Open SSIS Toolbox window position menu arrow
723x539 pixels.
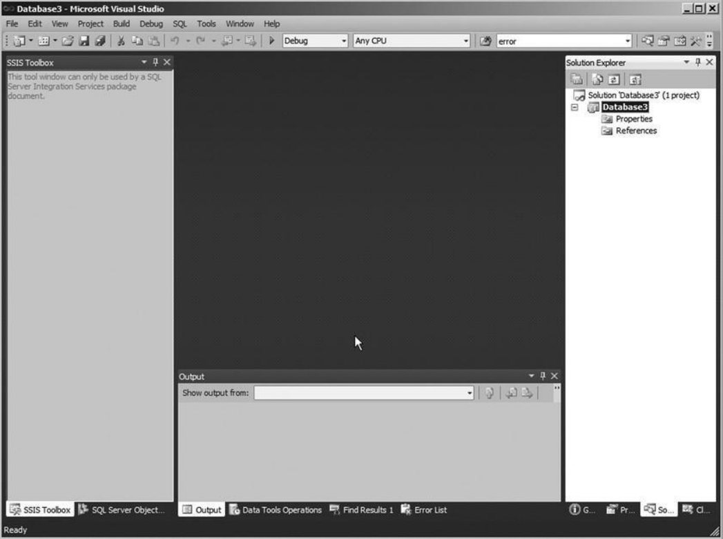tap(144, 62)
